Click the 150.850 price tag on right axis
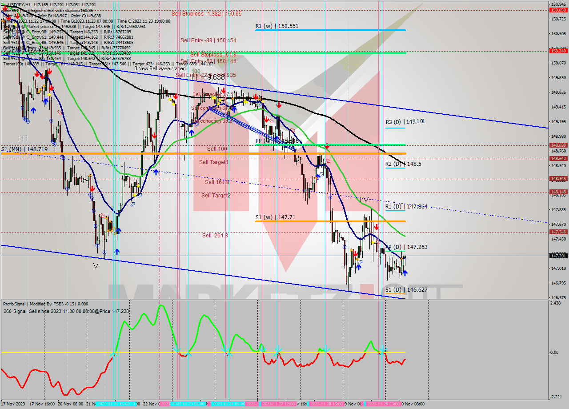 pos(558,10)
